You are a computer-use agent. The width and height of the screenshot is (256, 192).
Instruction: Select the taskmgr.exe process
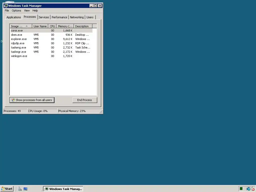click(51, 52)
